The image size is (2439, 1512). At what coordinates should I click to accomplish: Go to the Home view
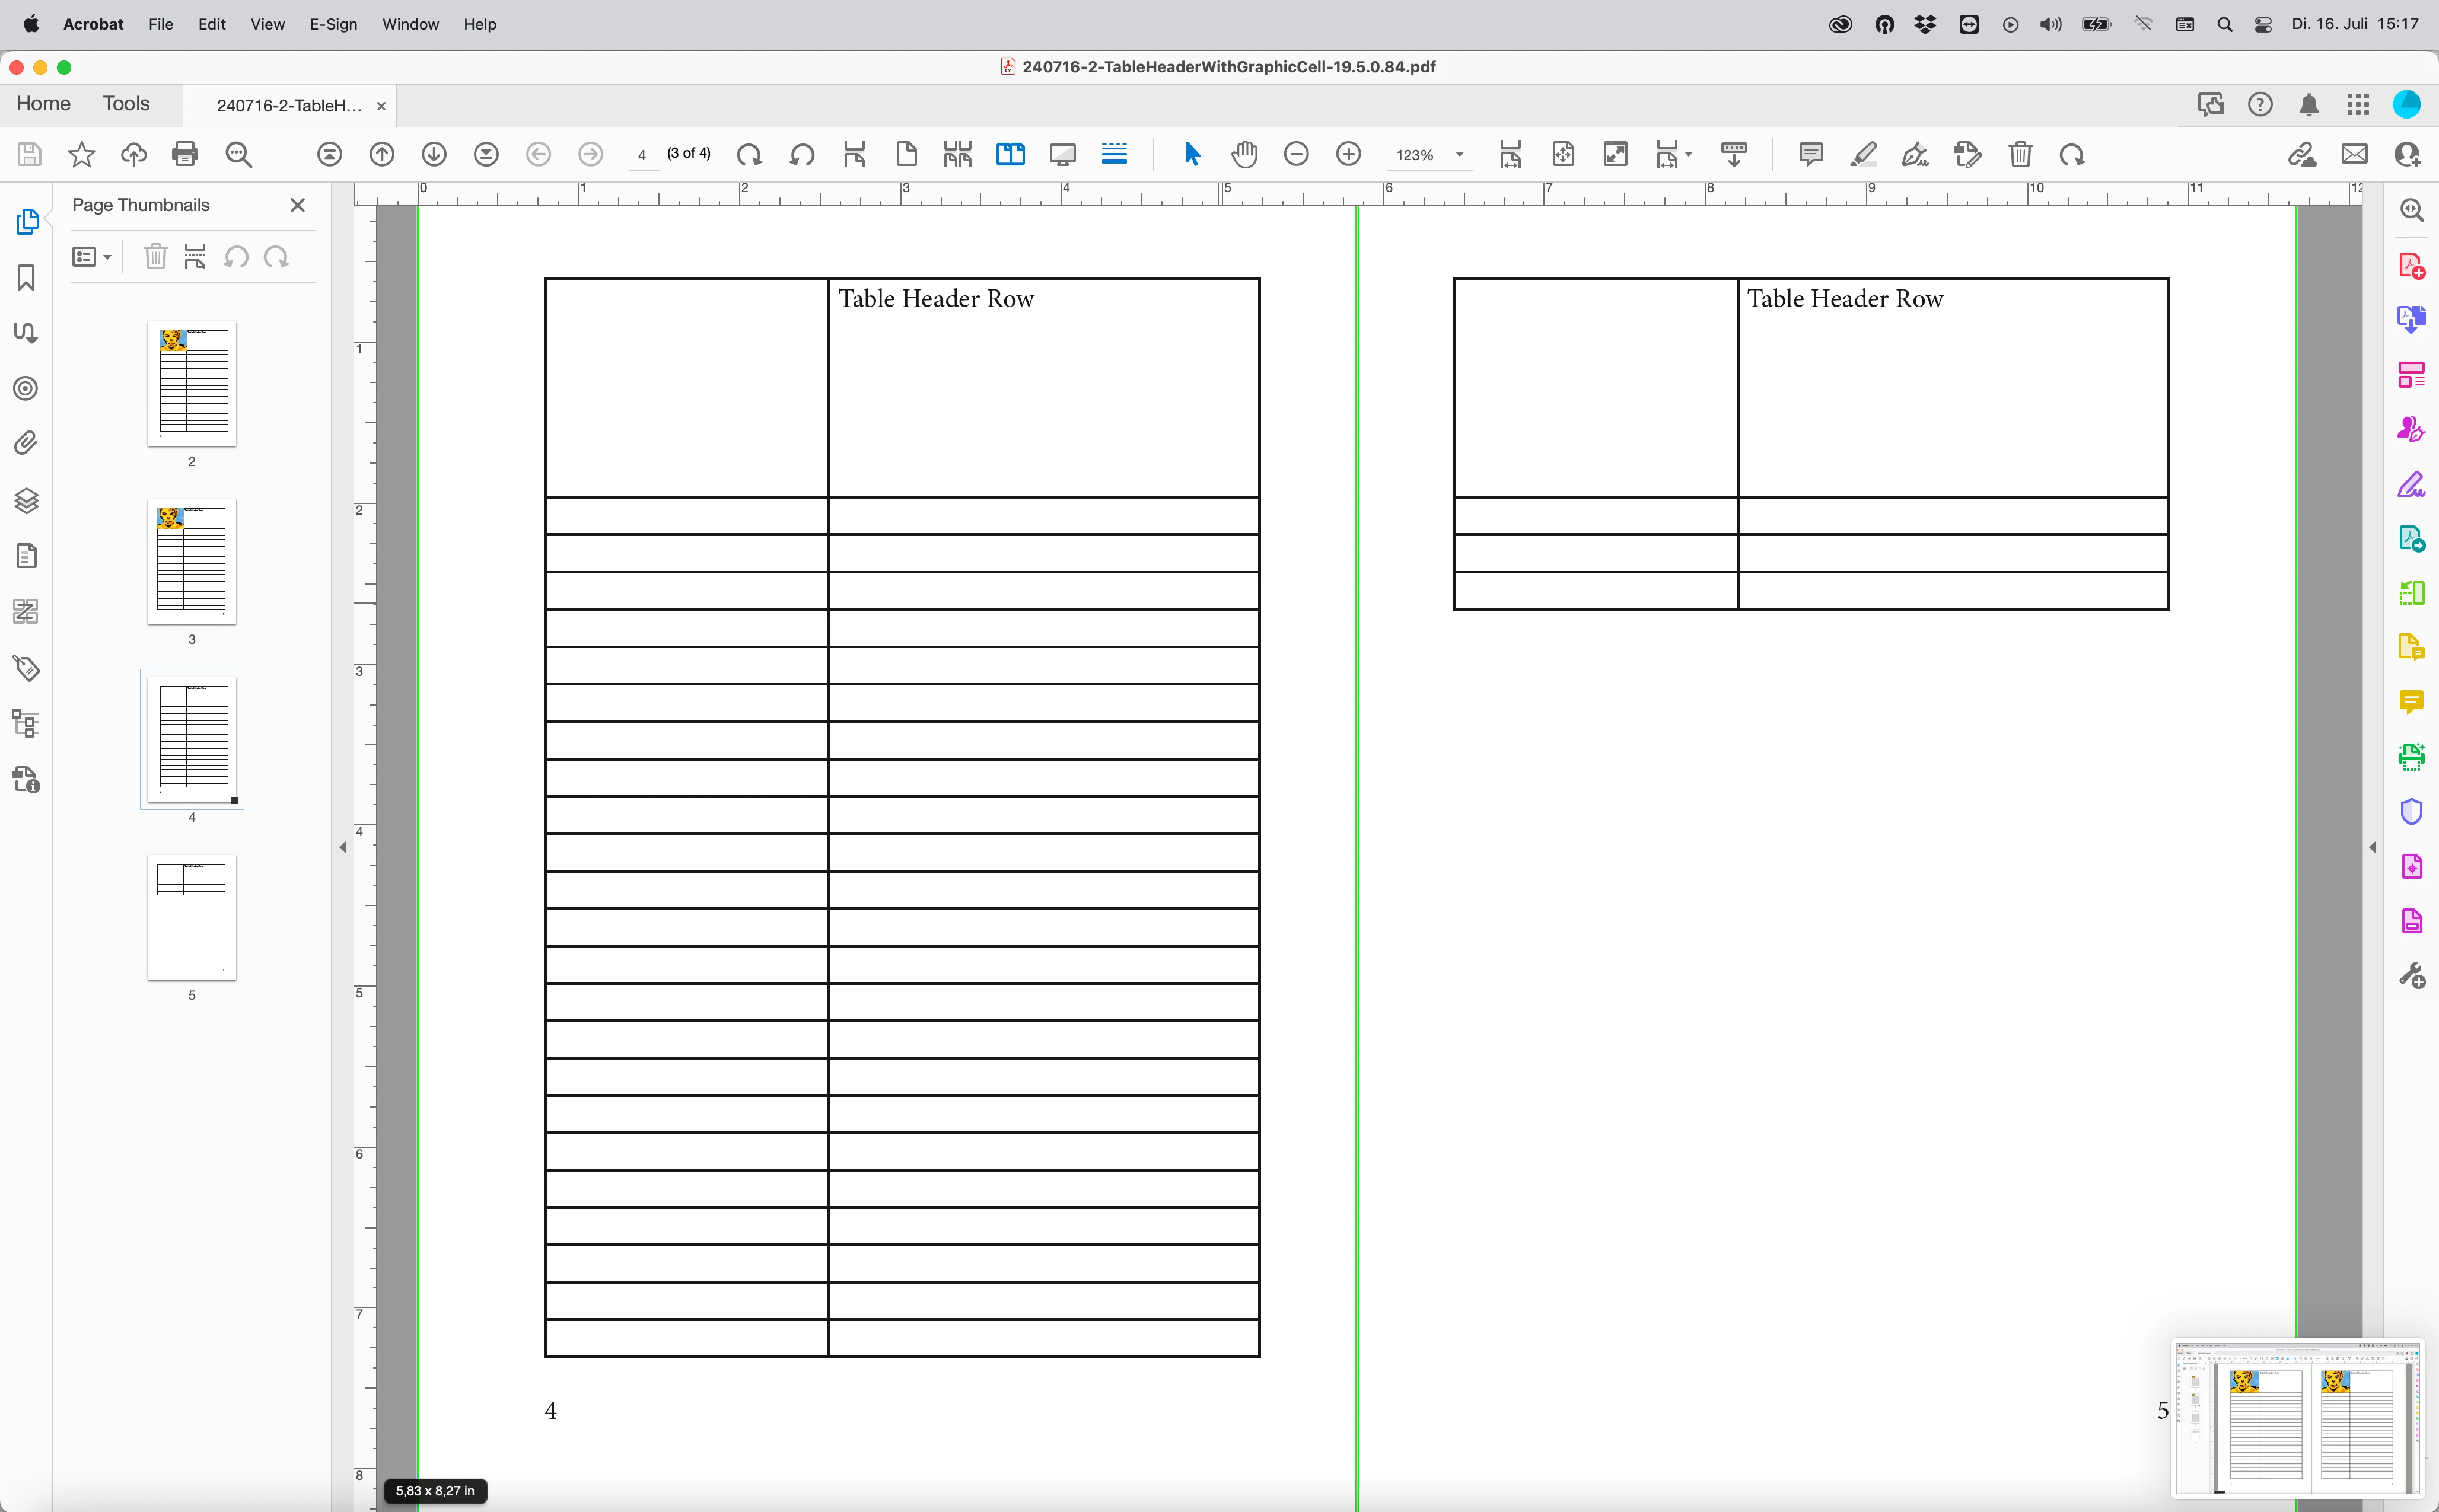[x=43, y=104]
